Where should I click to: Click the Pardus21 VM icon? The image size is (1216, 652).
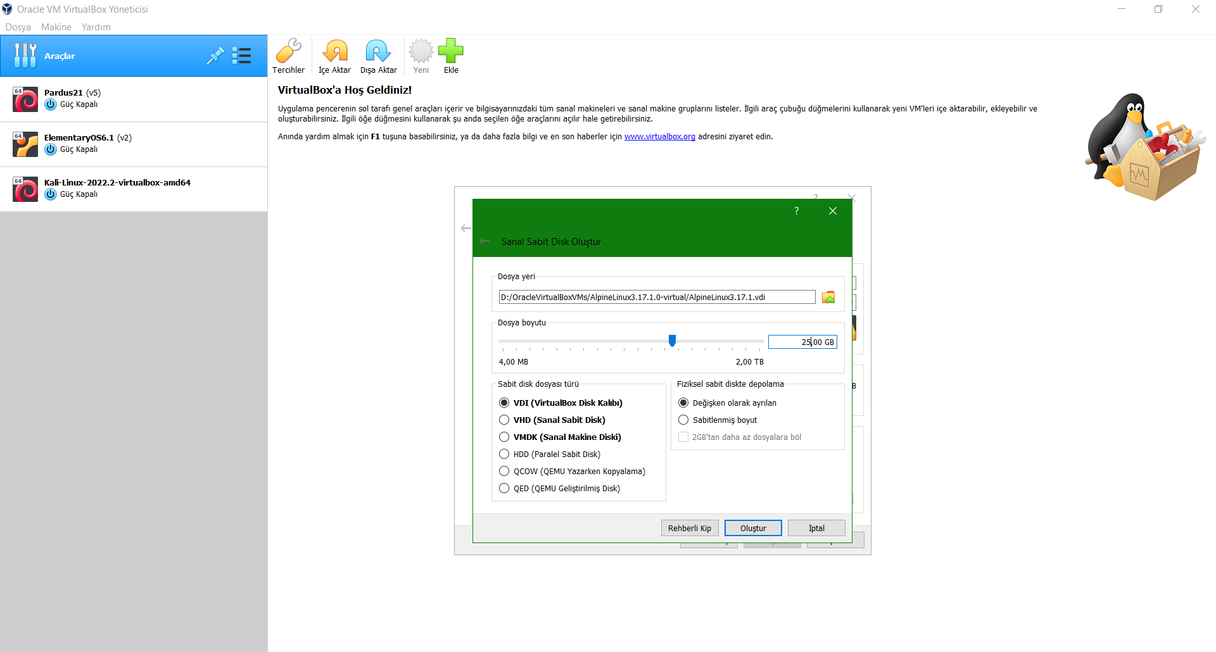(25, 99)
